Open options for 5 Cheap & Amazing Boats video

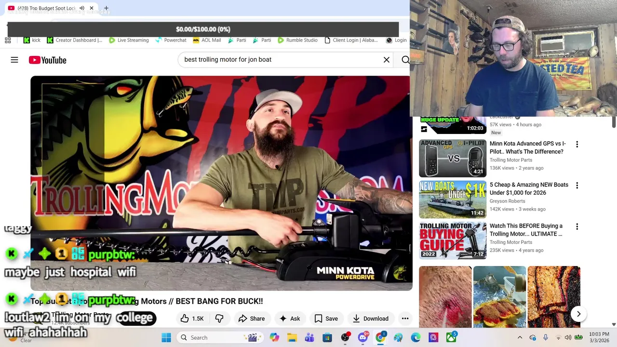point(577,185)
